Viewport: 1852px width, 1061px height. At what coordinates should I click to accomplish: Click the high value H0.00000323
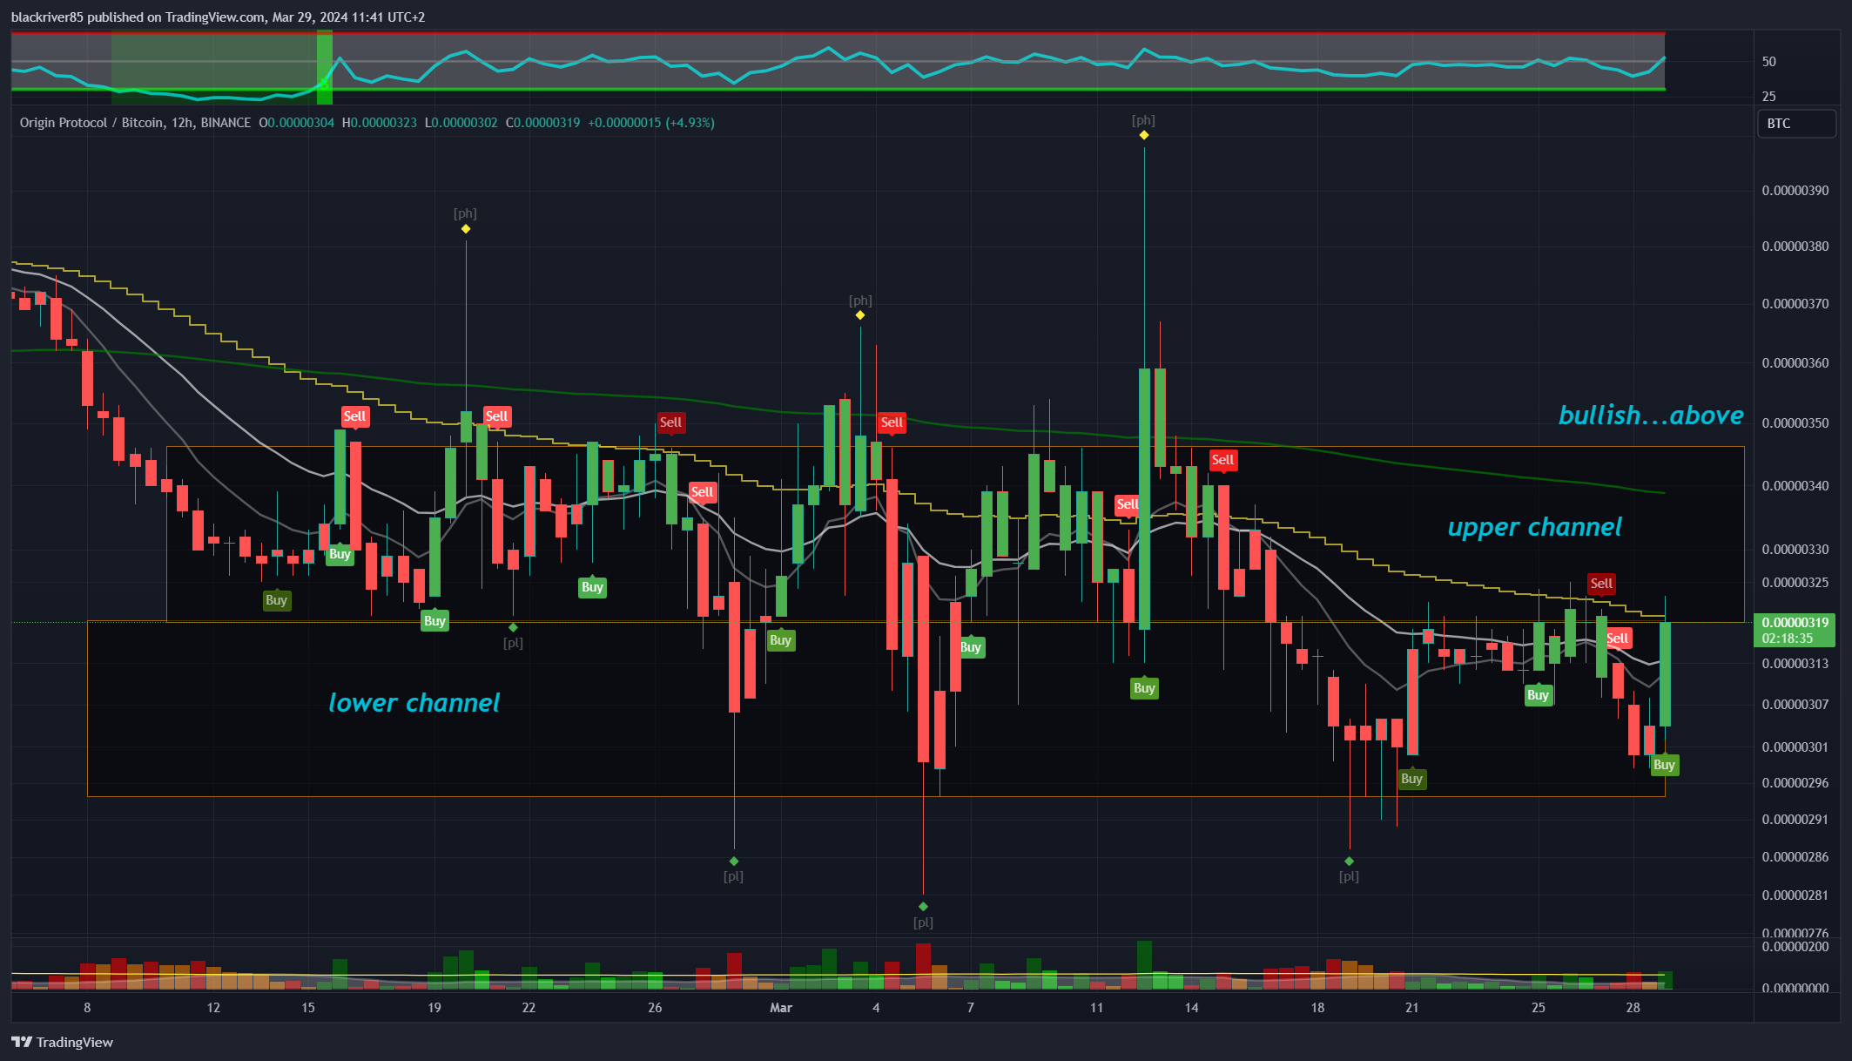(x=379, y=123)
